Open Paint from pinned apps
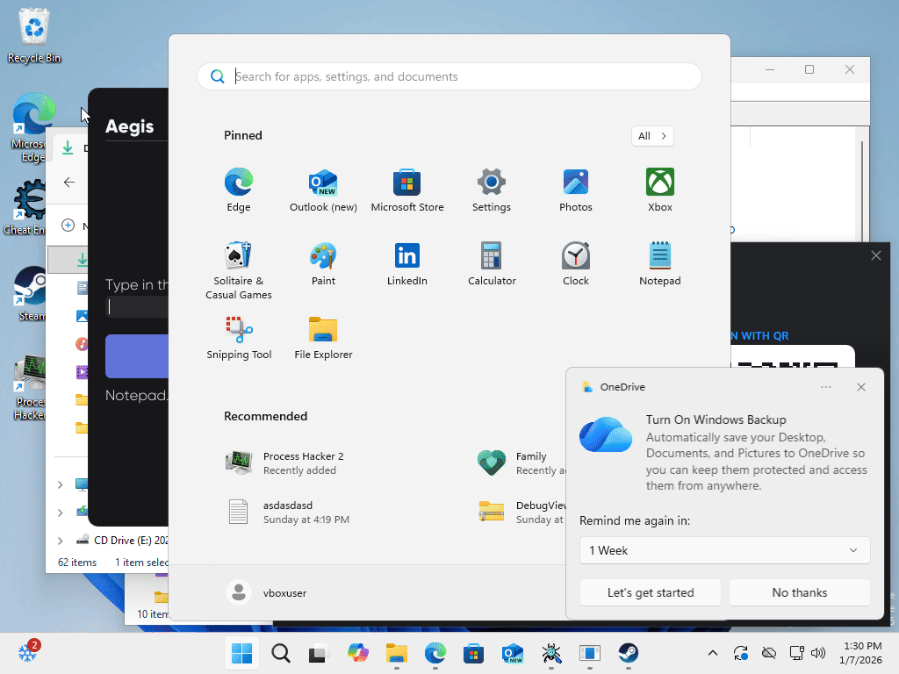Image resolution: width=899 pixels, height=674 pixels. click(x=323, y=263)
